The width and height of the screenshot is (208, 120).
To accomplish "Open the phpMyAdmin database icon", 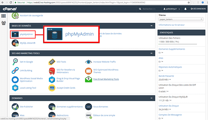I will (x=15, y=34).
